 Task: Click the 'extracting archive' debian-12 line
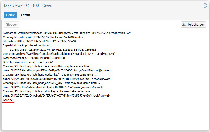pyautogui.click(x=59, y=54)
